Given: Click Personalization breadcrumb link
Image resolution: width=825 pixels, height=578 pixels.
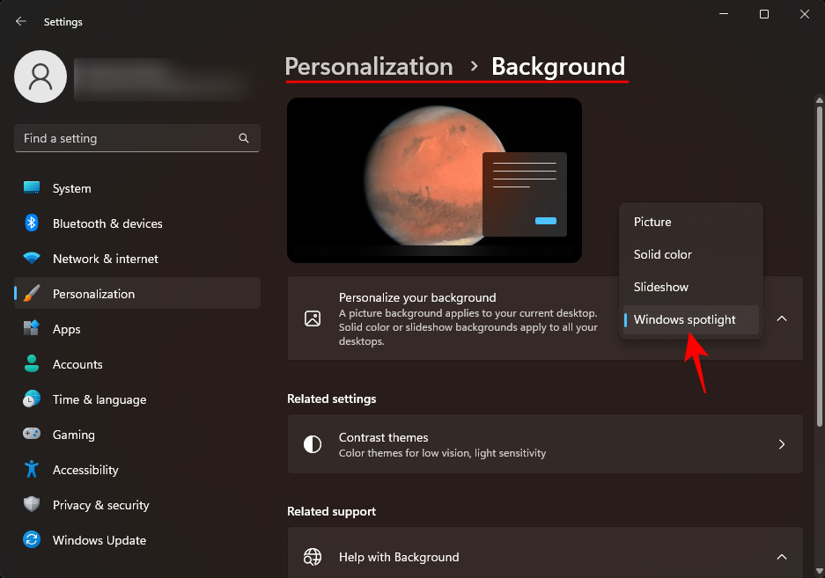Looking at the screenshot, I should (369, 67).
